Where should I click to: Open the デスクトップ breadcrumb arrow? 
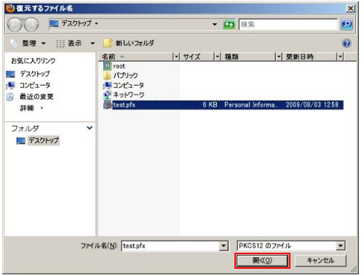(x=96, y=24)
